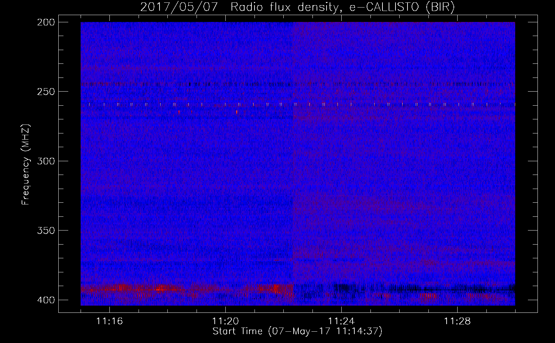Select the 200 frequency tick label

(x=46, y=22)
